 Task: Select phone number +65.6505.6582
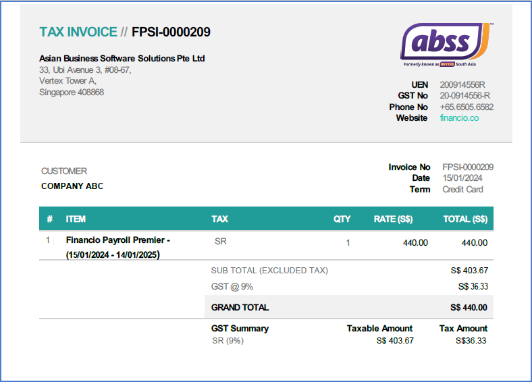(x=467, y=107)
